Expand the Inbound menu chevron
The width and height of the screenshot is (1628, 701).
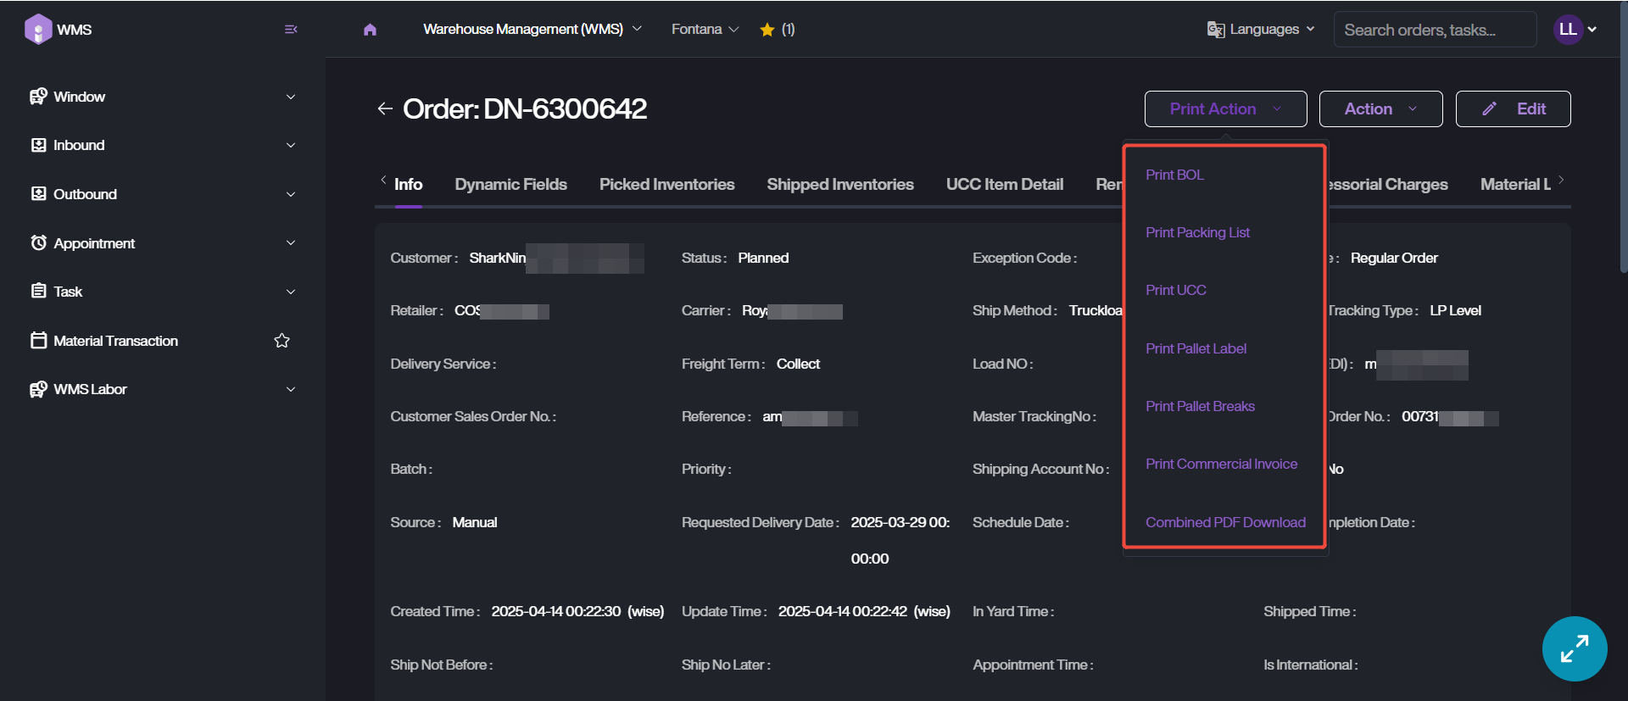(291, 145)
